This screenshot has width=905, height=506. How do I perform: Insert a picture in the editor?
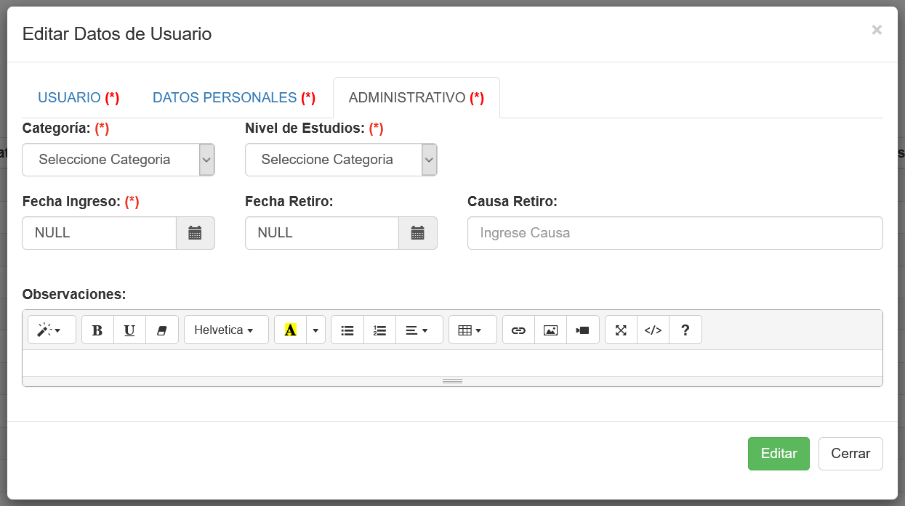tap(550, 330)
